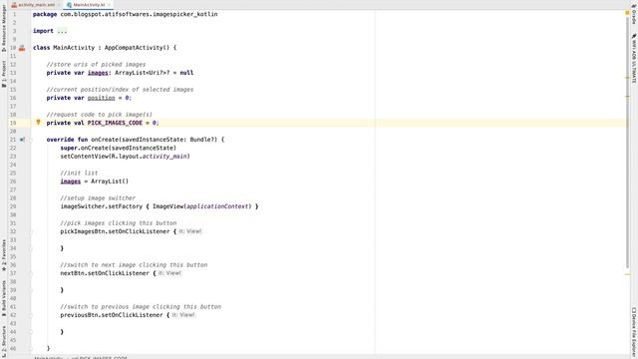Viewport: 638px width, 359px height.
Task: Click 'activity_main' in setContentView call
Action: pyautogui.click(x=164, y=156)
